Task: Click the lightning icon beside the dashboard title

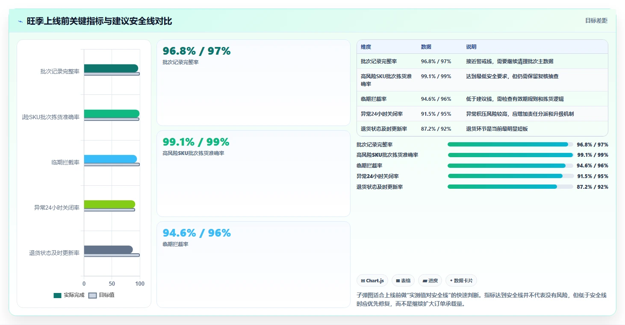Action: click(21, 21)
